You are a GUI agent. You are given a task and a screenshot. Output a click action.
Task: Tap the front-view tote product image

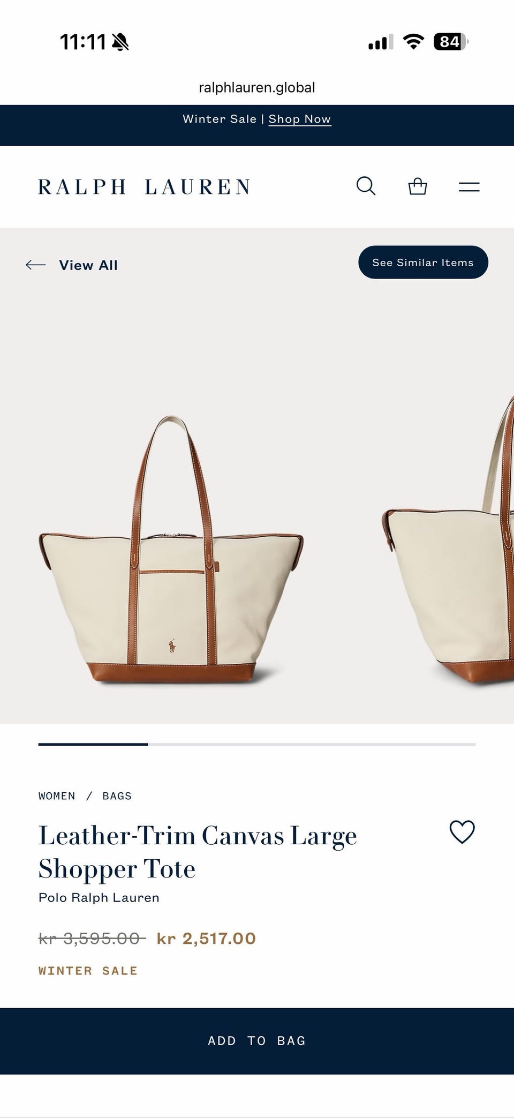(x=171, y=549)
